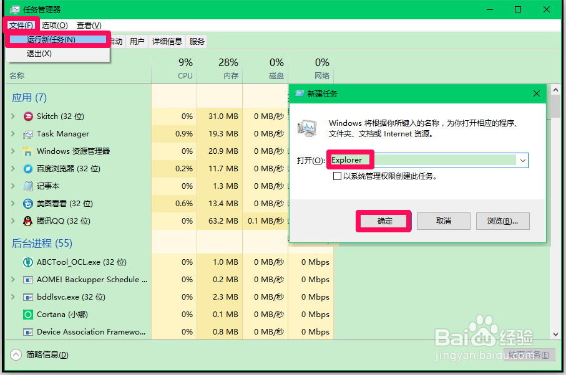Click the 0.1 MB/秒 disk cell

[265, 221]
